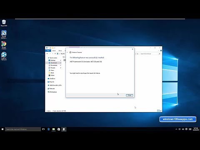200x150 pixels.
Task: Open Task View on the taskbar
Action: click(x=43, y=129)
